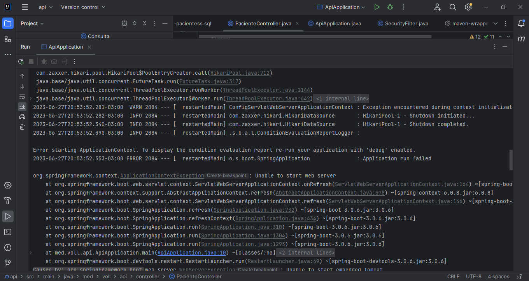Expand the 1 internal line fold

tap(340, 98)
